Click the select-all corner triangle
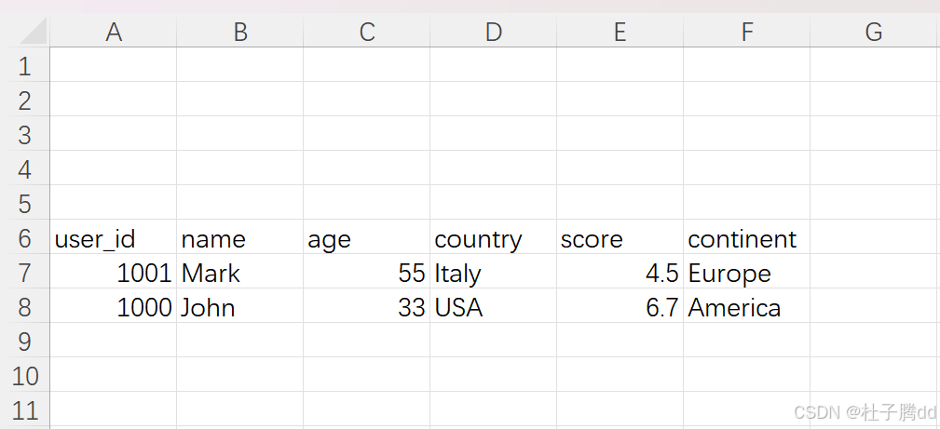 point(33,31)
